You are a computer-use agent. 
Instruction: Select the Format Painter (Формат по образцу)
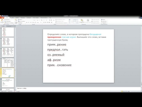(x=9, y=23)
